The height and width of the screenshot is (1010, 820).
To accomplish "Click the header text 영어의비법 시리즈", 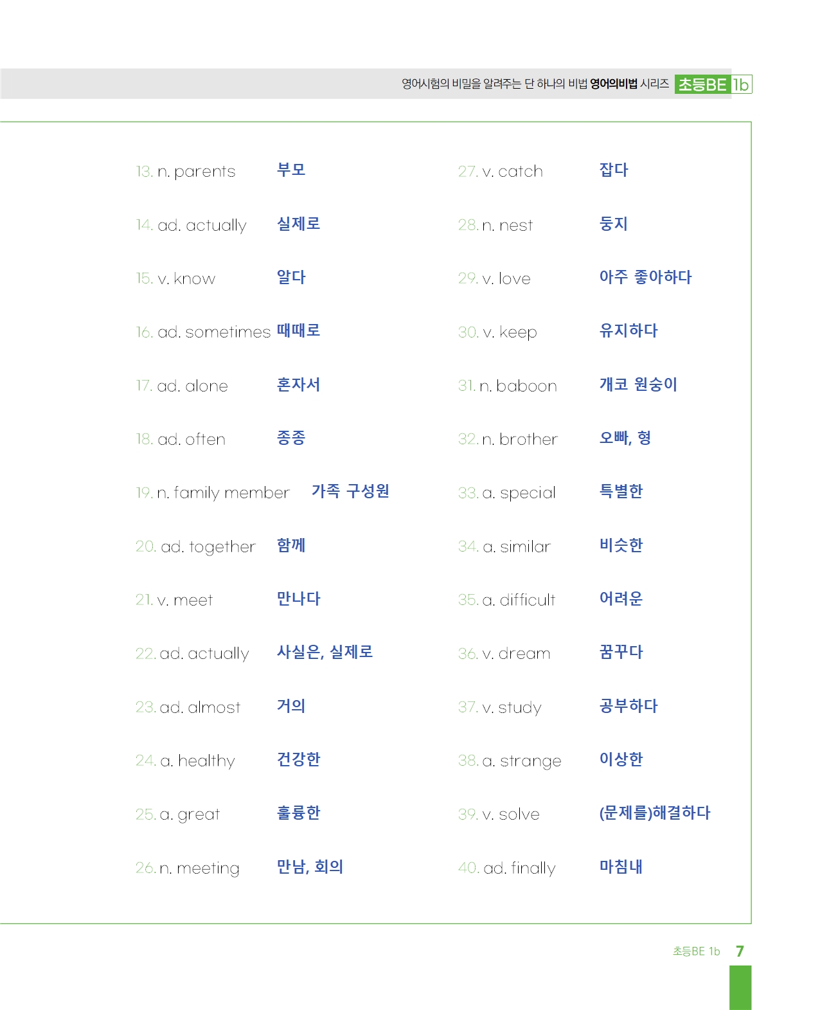I will tap(629, 84).
